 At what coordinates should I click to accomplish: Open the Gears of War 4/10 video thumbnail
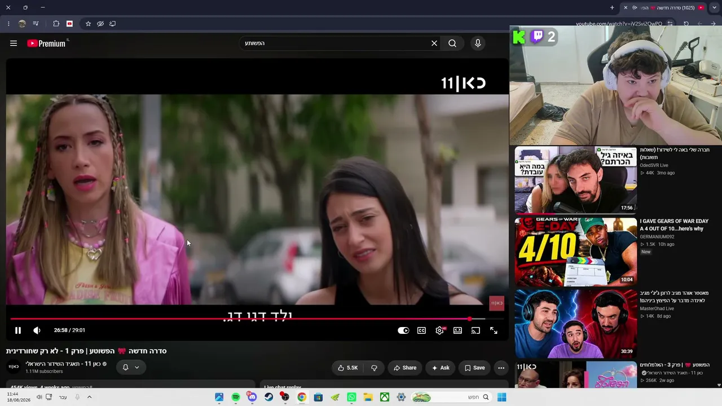point(575,251)
